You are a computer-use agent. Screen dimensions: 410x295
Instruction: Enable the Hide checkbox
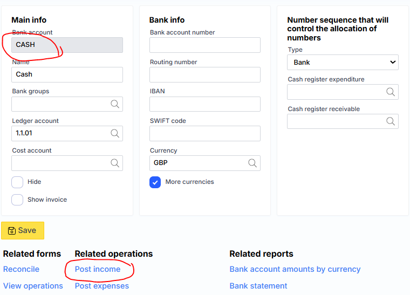coord(17,182)
